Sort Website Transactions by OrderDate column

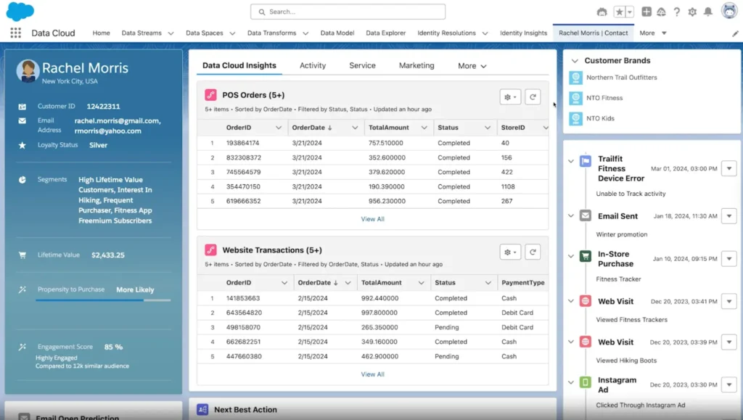click(x=318, y=283)
